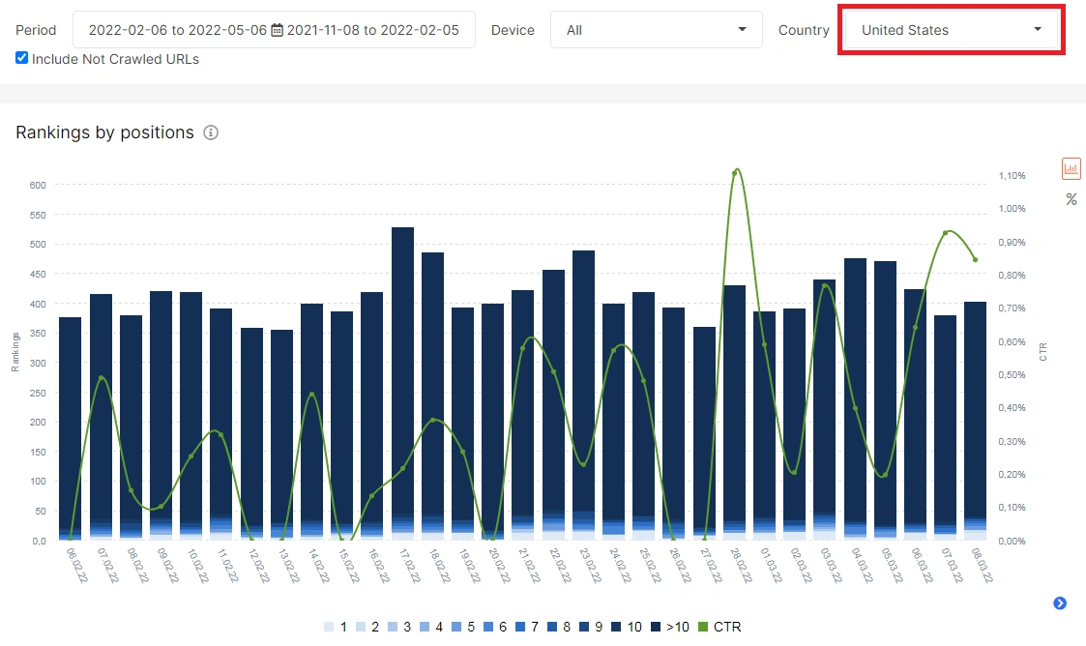1086x646 pixels.
Task: Toggle the >10 position legend item
Action: coord(671,627)
